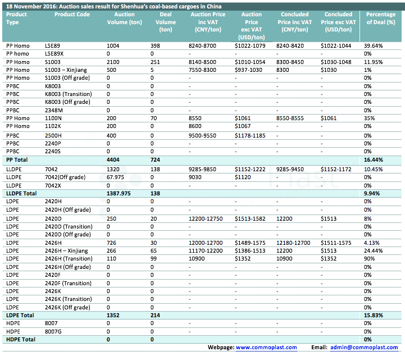Select the 7042(Off grade) product code cell

point(67,176)
